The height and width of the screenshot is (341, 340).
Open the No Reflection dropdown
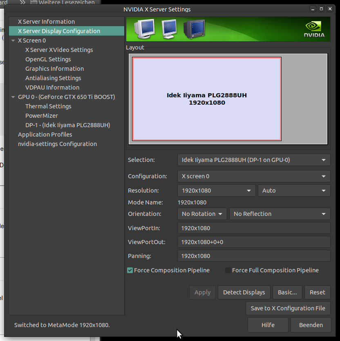click(280, 214)
